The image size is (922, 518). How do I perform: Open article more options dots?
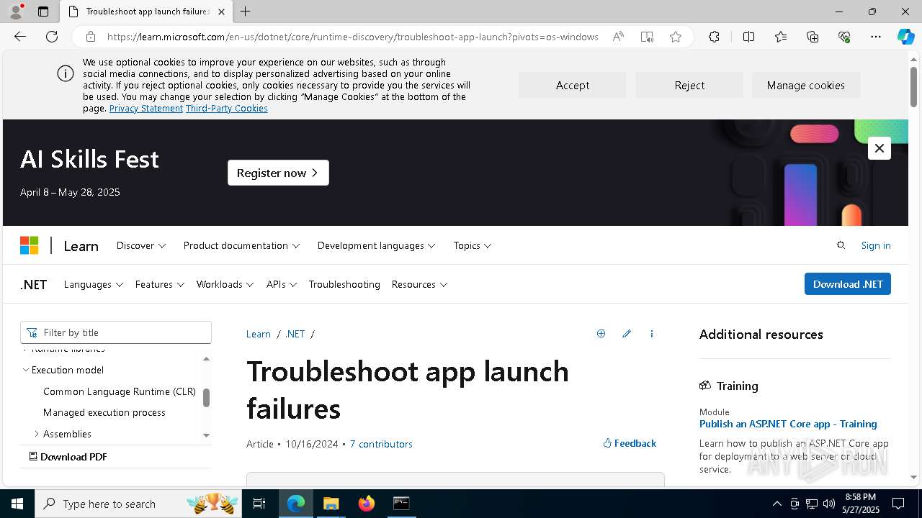pyautogui.click(x=652, y=334)
